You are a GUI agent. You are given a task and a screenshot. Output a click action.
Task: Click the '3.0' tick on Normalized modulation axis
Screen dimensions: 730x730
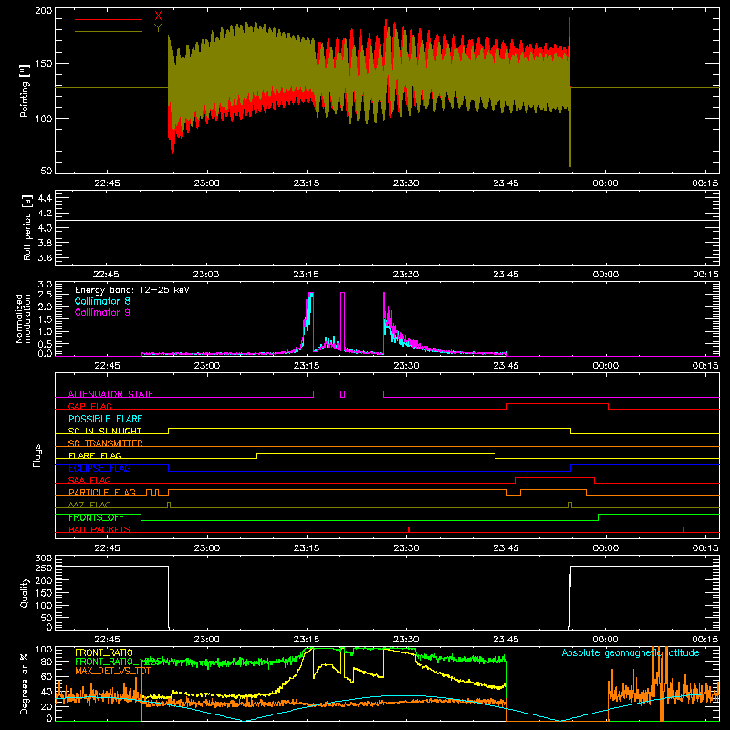coord(45,285)
